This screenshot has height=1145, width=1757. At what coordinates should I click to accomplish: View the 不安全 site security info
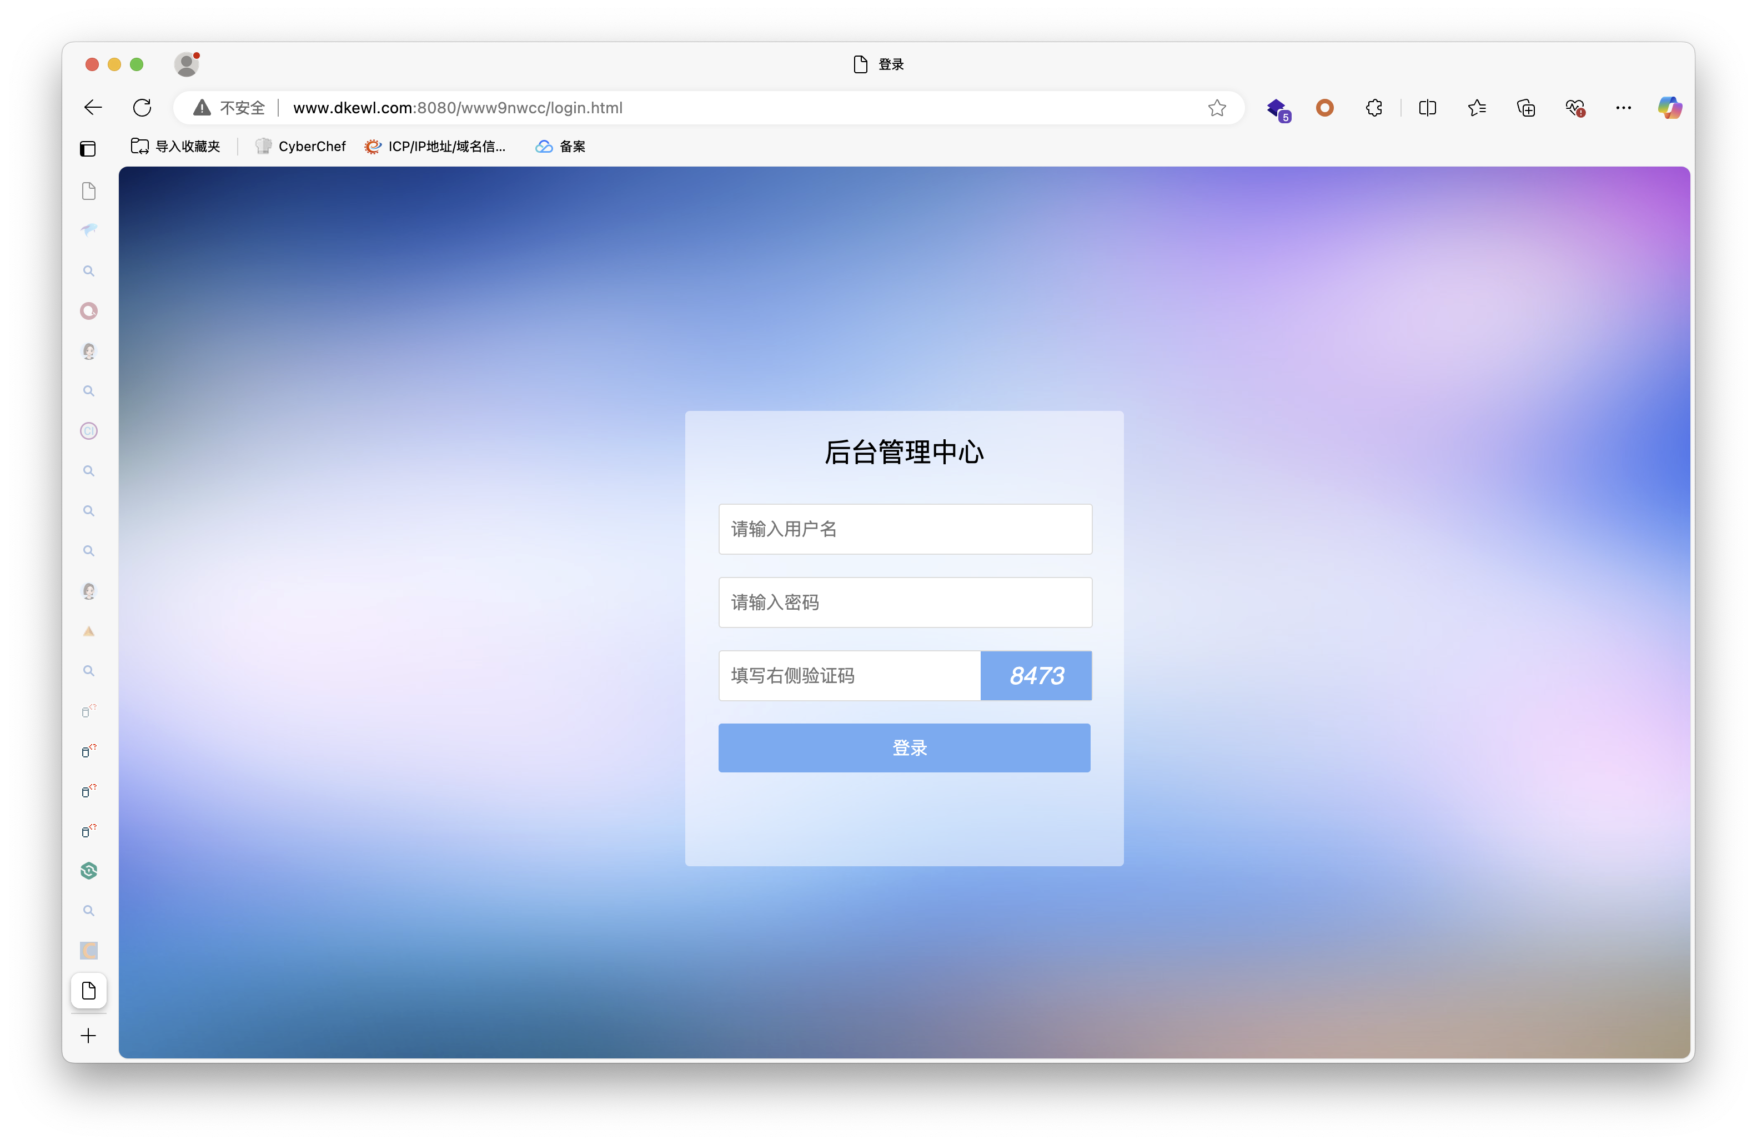click(229, 108)
